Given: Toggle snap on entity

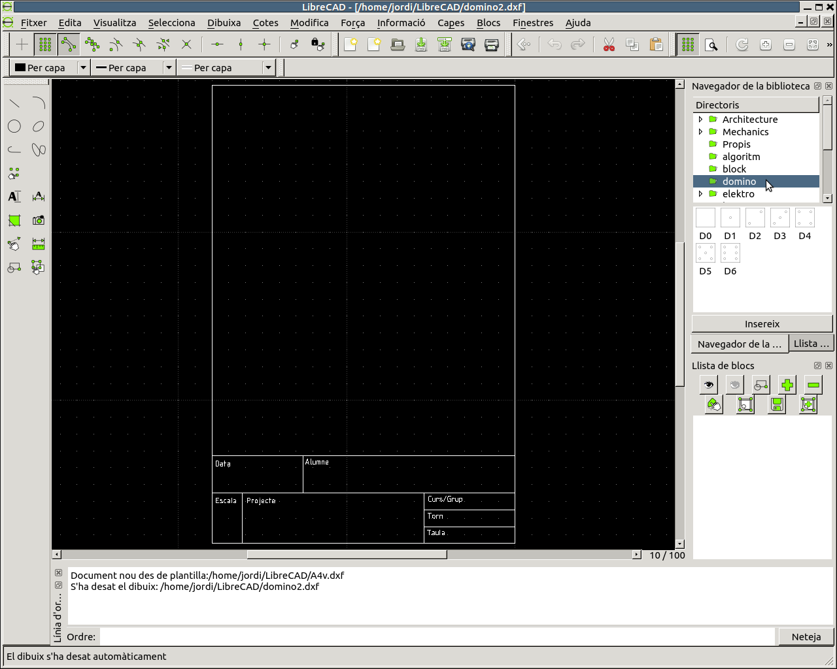Looking at the screenshot, I should point(92,44).
